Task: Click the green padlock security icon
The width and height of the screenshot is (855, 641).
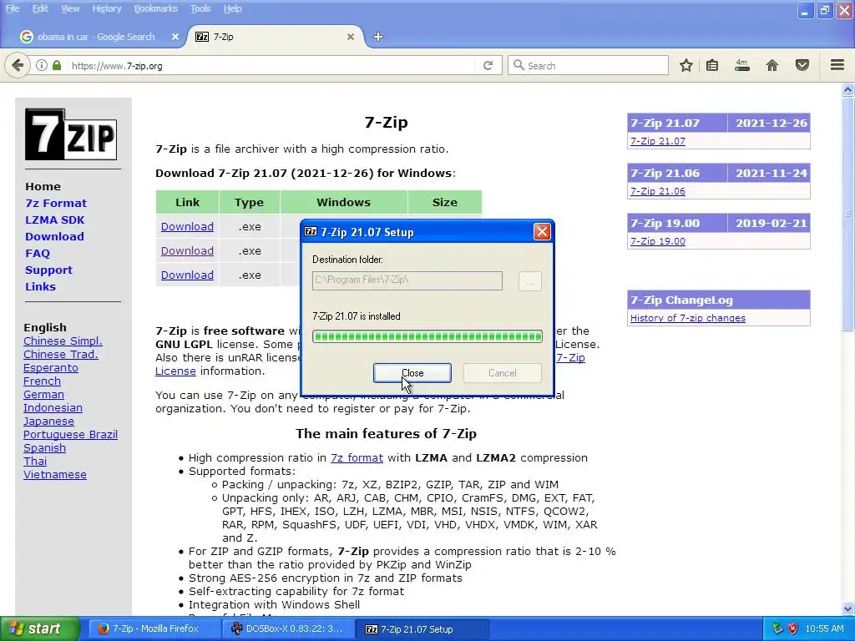Action: [57, 65]
